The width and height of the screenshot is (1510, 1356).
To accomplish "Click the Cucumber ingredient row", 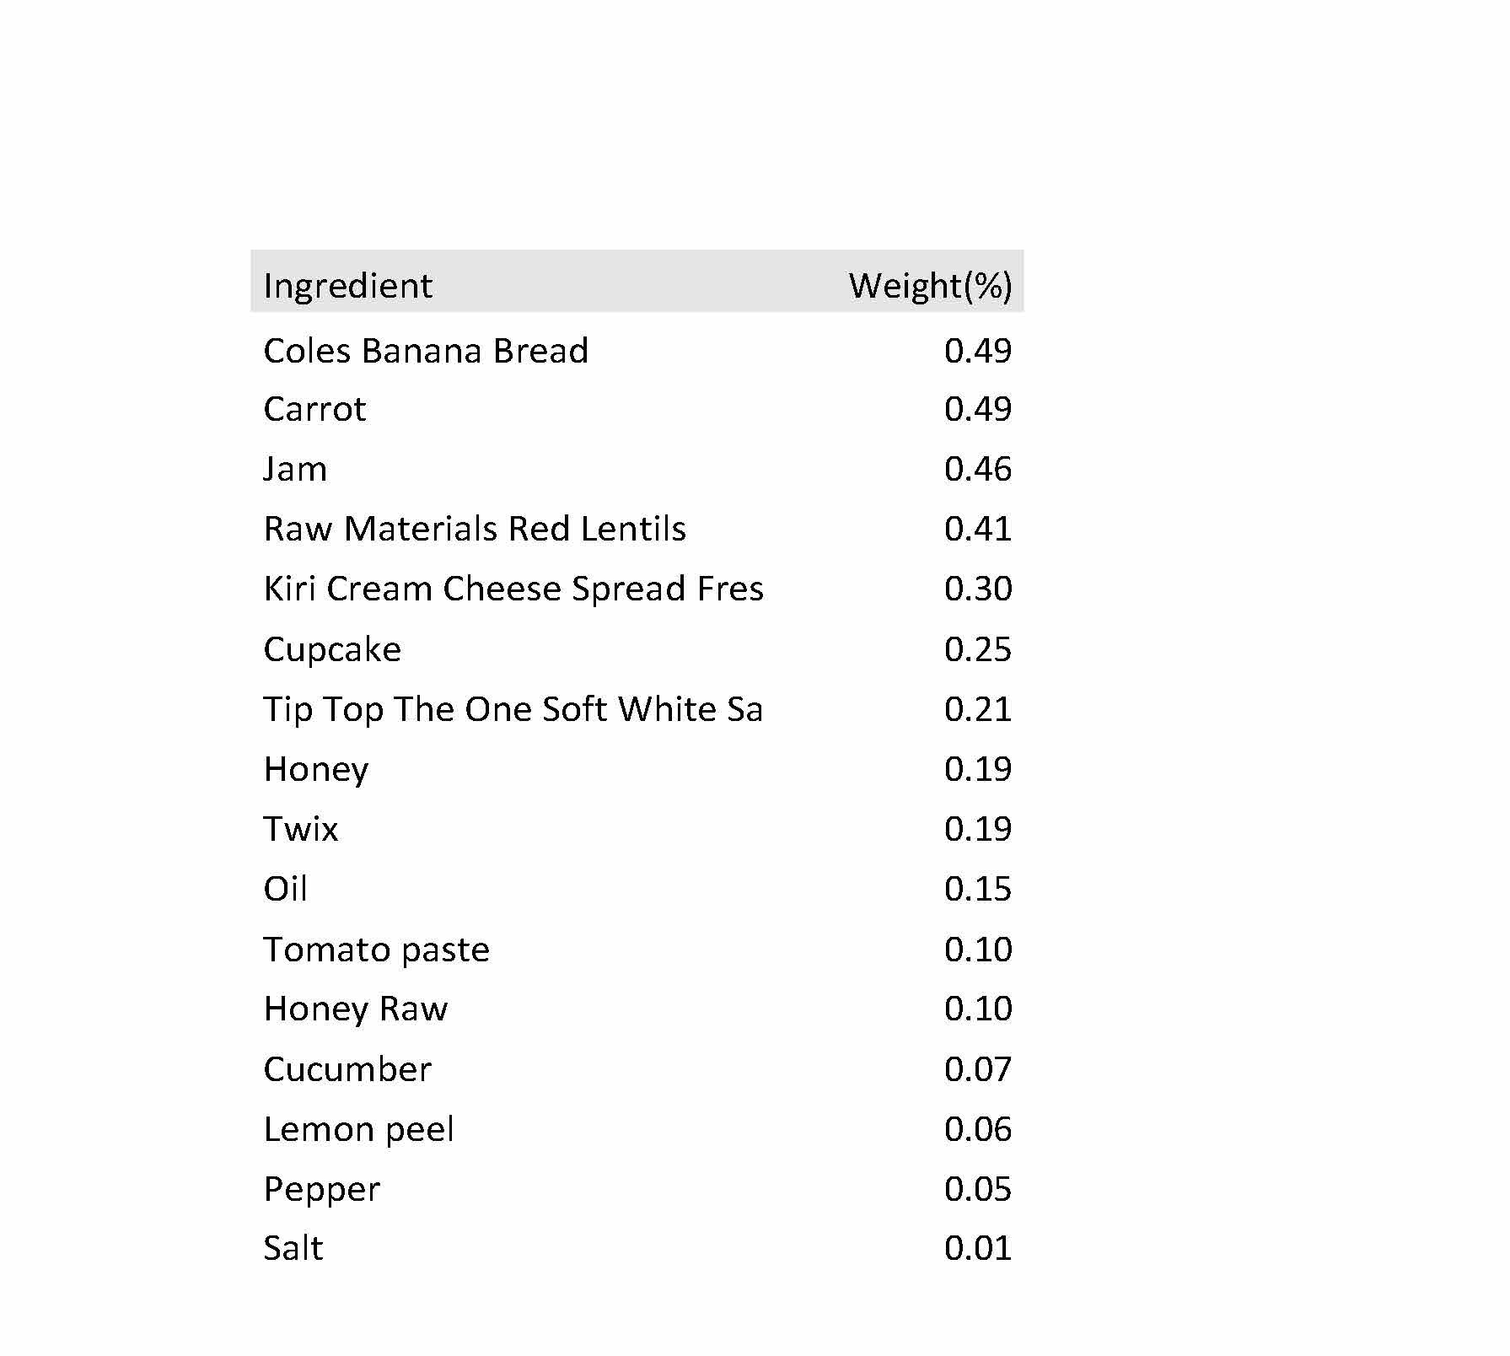I will pyautogui.click(x=347, y=1069).
